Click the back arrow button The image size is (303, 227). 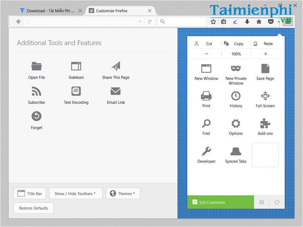pos(19,21)
